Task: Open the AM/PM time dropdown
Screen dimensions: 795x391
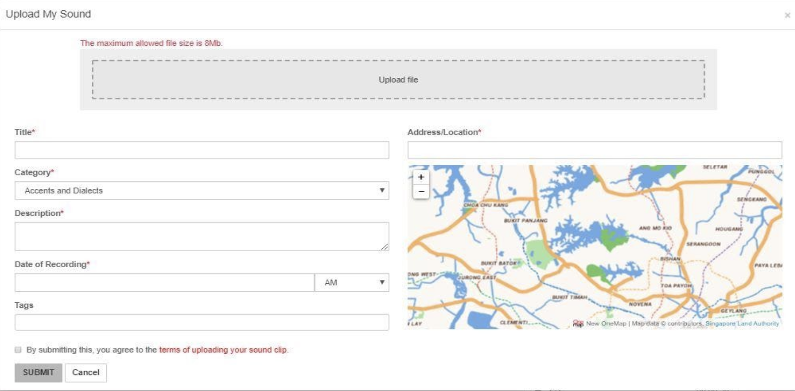Action: point(352,283)
